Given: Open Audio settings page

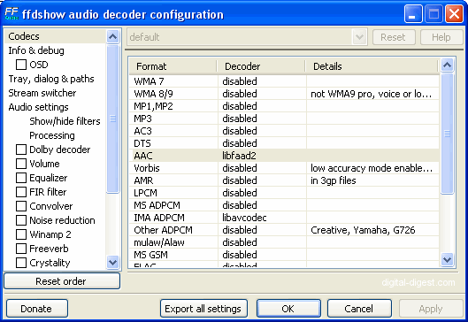Looking at the screenshot, I should (38, 107).
